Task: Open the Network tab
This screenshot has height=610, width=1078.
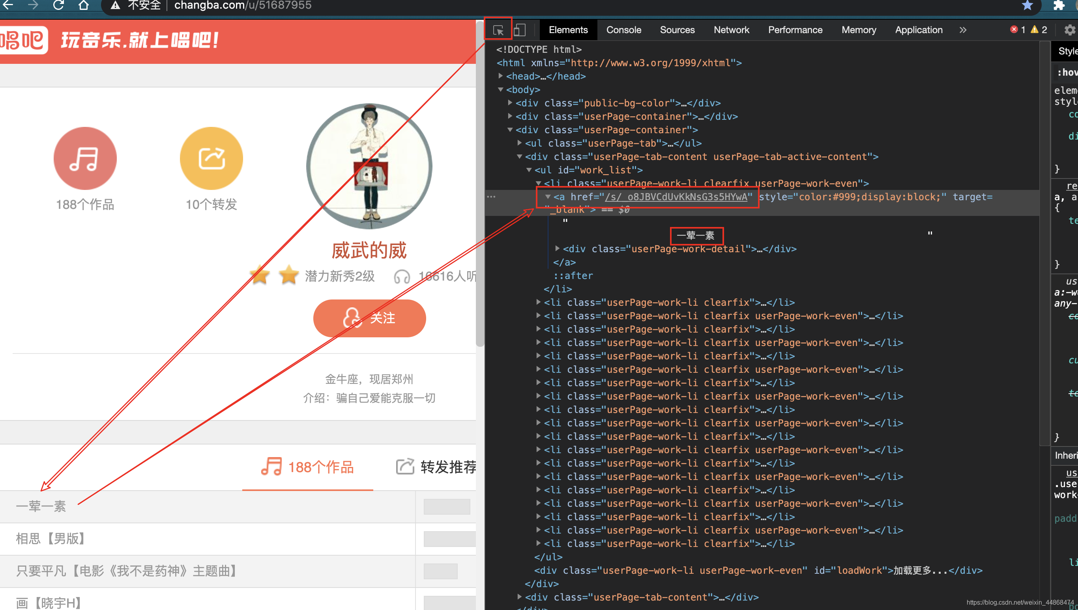Action: (731, 30)
